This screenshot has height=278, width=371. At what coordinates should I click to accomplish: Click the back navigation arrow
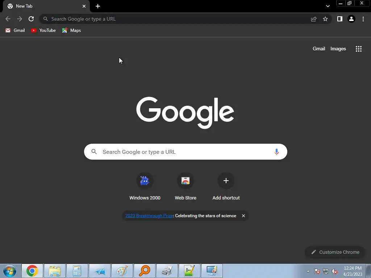[x=8, y=19]
